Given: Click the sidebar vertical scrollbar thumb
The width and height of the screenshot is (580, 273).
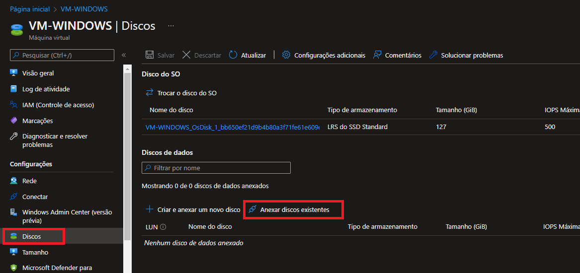Looking at the screenshot, I should click(128, 157).
